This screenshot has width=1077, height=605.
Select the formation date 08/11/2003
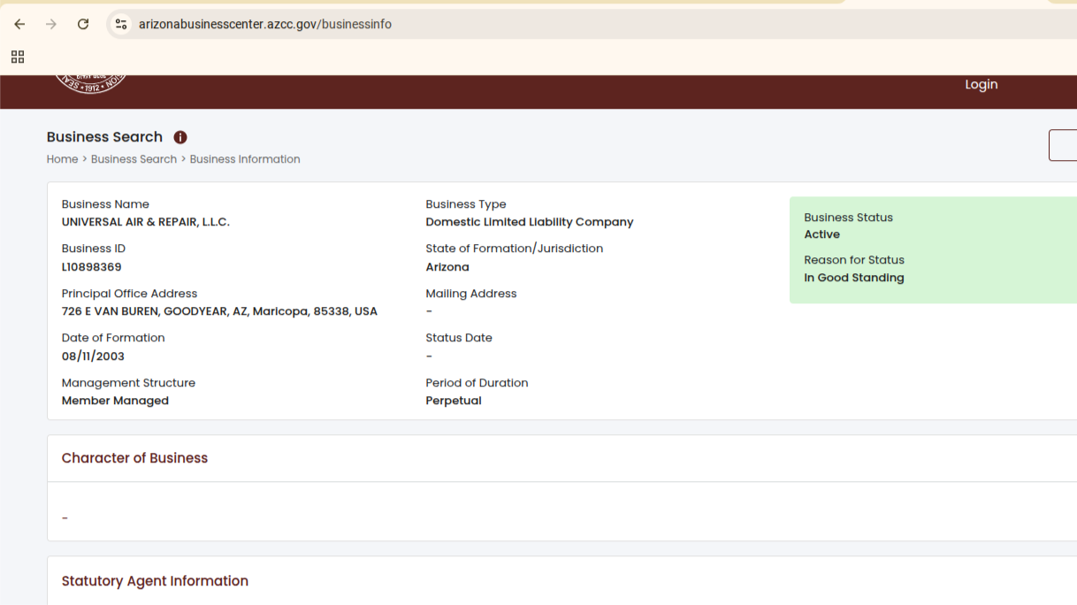coord(93,356)
